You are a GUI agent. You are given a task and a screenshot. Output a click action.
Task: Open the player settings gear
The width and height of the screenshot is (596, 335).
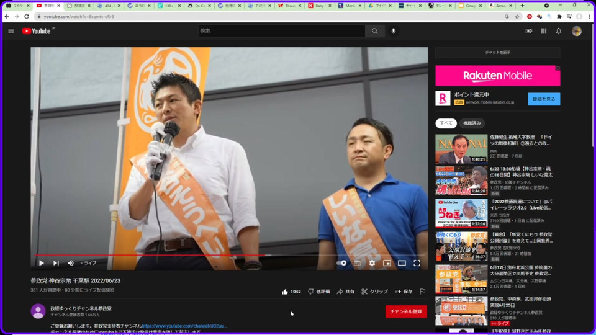372,263
